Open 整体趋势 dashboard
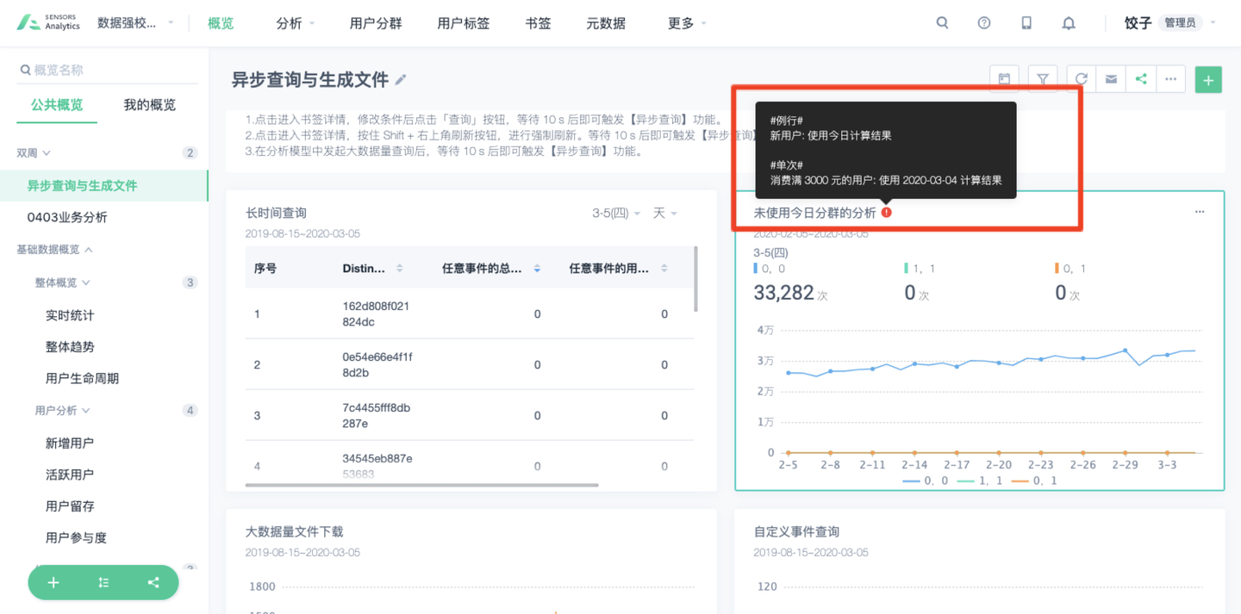The width and height of the screenshot is (1241, 614). coord(70,346)
